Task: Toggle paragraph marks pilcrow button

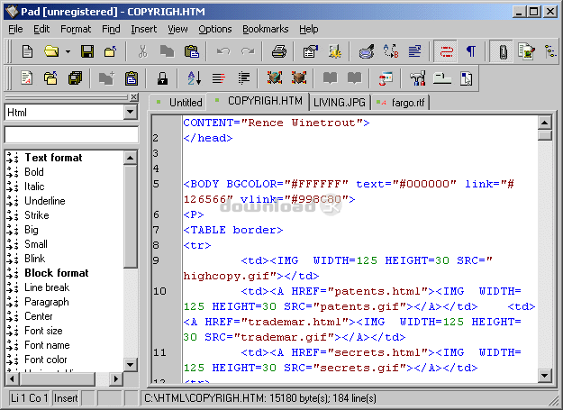Action: 471,51
